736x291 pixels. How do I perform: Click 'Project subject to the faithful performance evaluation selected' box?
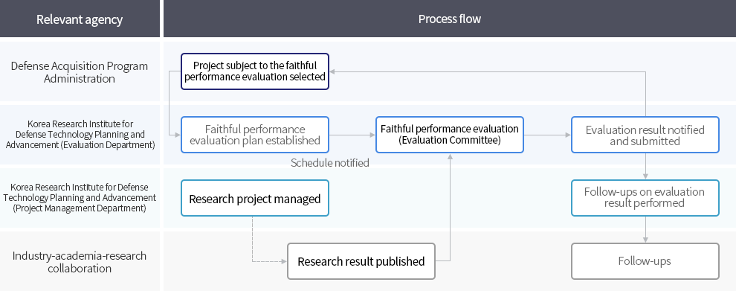[x=255, y=71]
